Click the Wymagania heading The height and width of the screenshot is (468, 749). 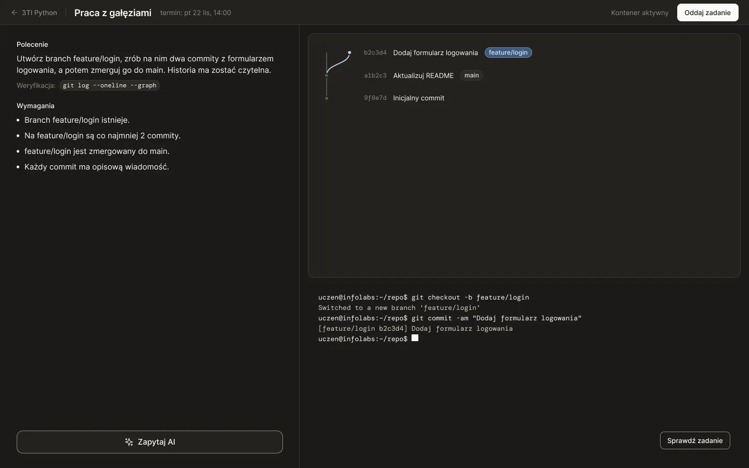(35, 106)
